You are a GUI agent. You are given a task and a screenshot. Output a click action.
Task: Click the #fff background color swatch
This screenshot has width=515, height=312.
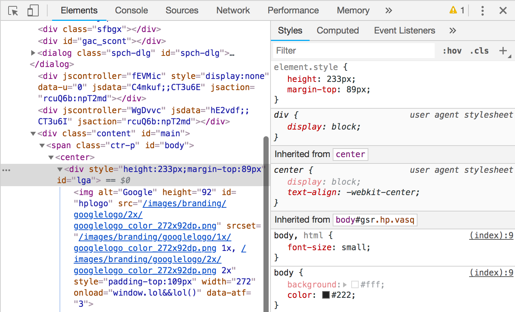coord(355,285)
